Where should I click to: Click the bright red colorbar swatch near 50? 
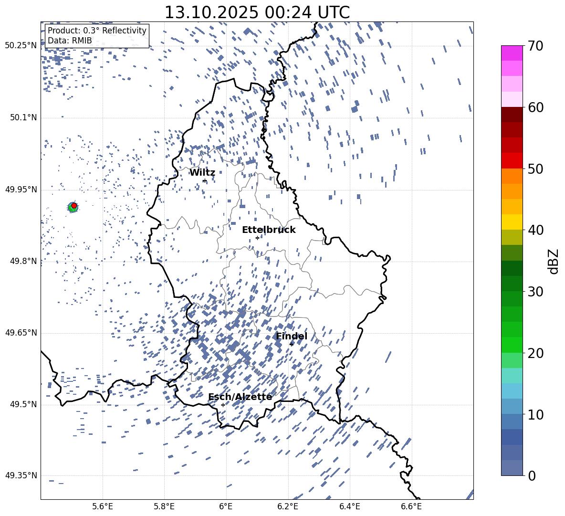point(512,161)
